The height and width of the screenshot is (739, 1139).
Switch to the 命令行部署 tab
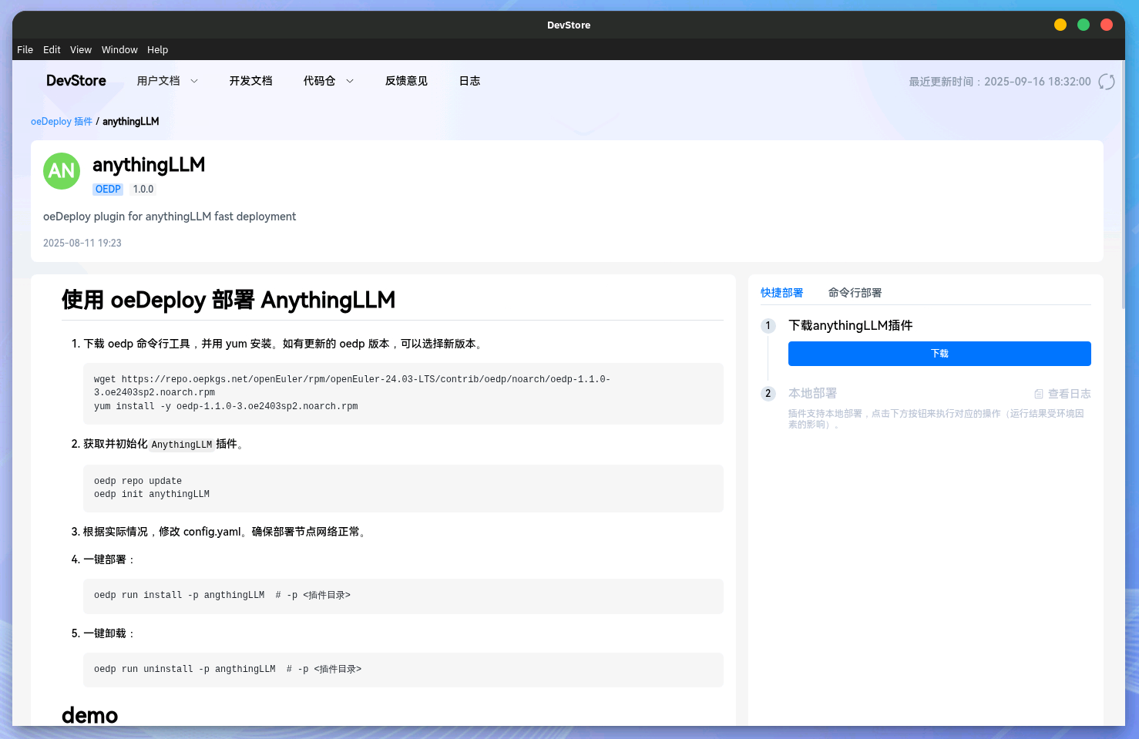point(855,293)
